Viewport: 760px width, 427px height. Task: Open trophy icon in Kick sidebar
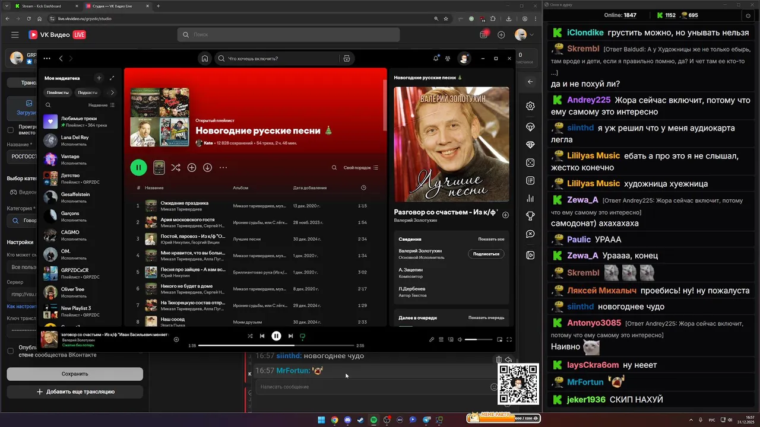(x=530, y=216)
